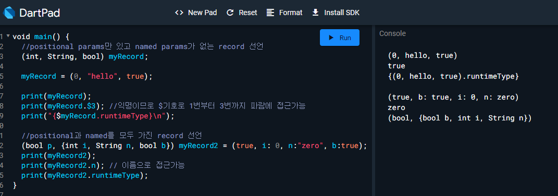The height and width of the screenshot is (196, 558).
Task: Click console output '(0, hello, true)'
Action: click(423, 56)
